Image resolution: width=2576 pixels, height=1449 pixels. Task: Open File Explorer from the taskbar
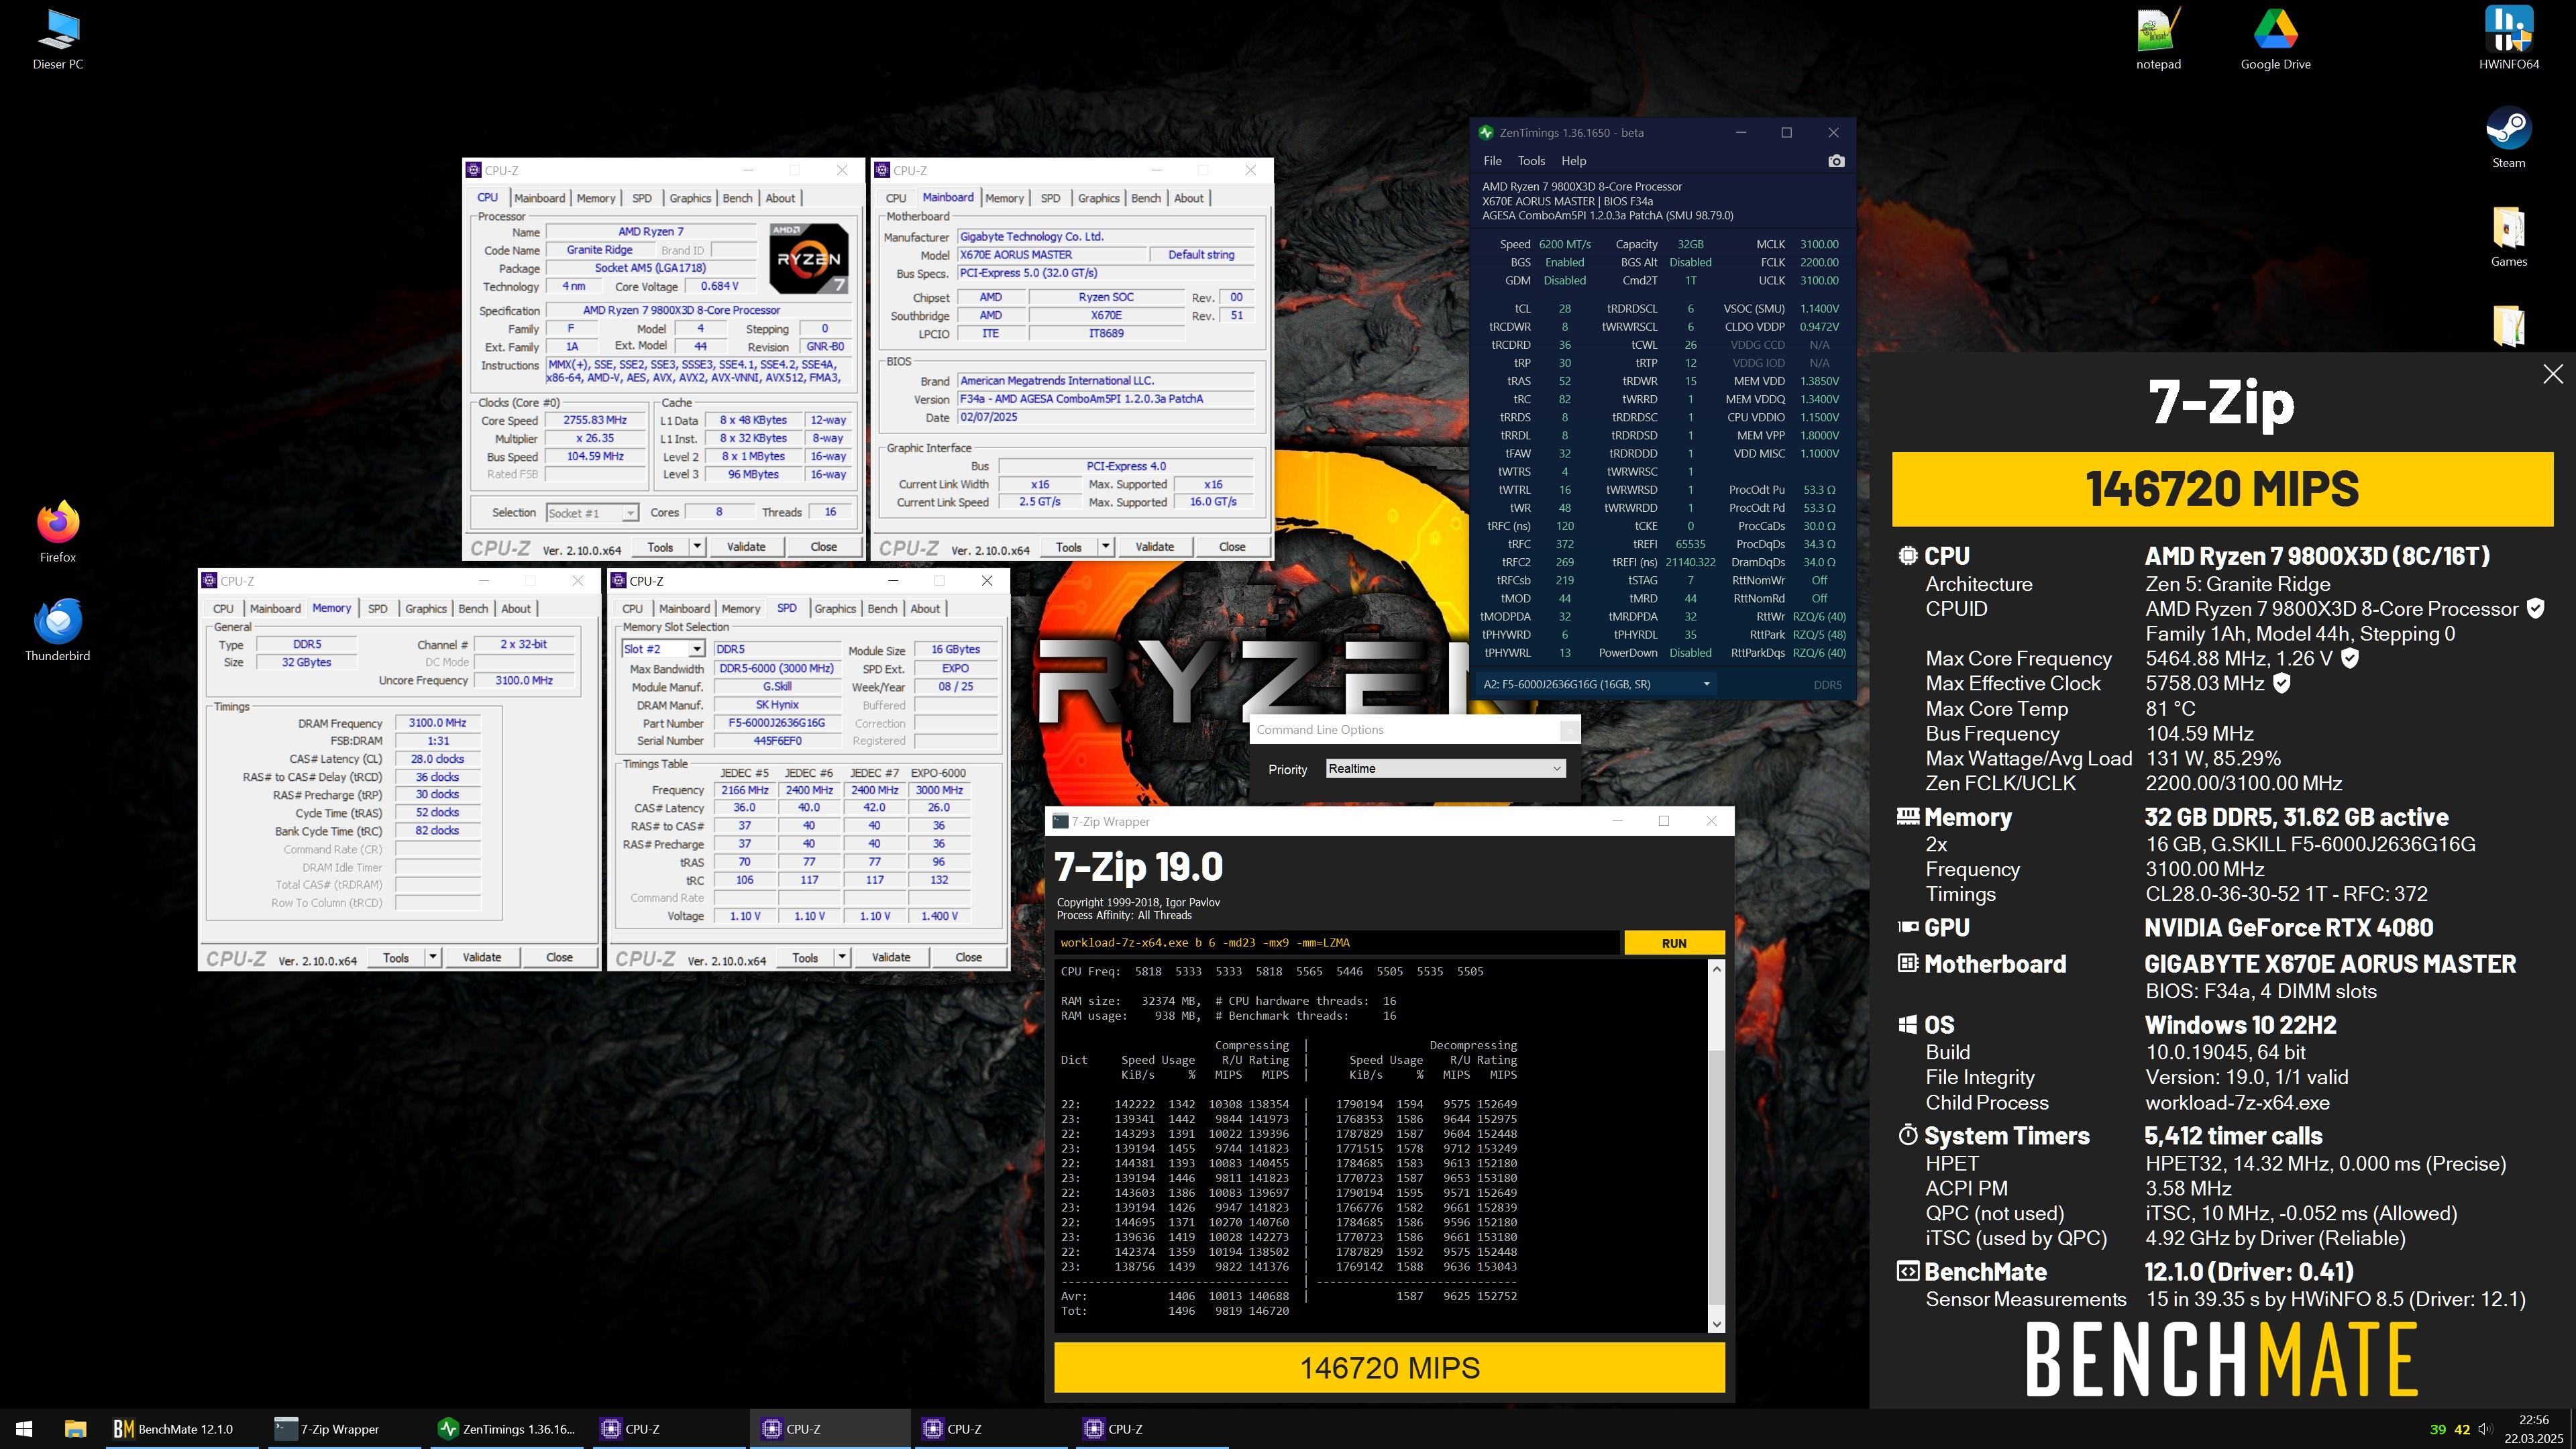point(75,1428)
